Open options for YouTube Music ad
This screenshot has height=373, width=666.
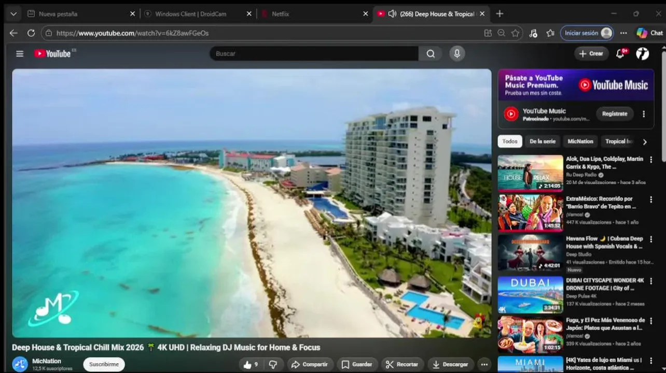644,114
